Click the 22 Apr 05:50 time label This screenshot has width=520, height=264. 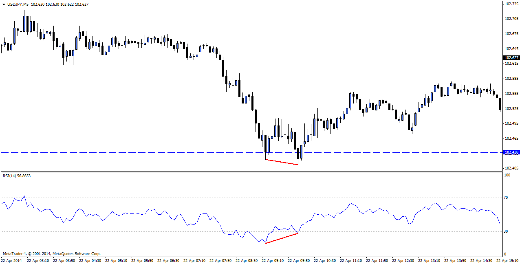point(143,260)
